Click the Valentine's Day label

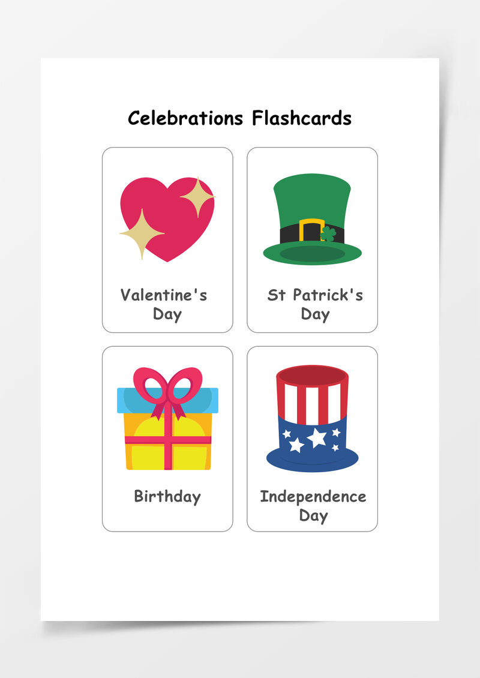[x=164, y=304]
